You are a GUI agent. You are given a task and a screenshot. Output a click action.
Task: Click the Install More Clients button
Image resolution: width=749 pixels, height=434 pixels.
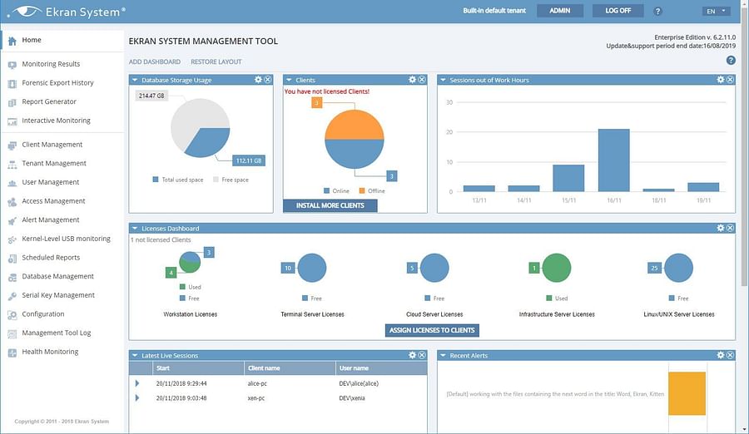click(x=330, y=205)
